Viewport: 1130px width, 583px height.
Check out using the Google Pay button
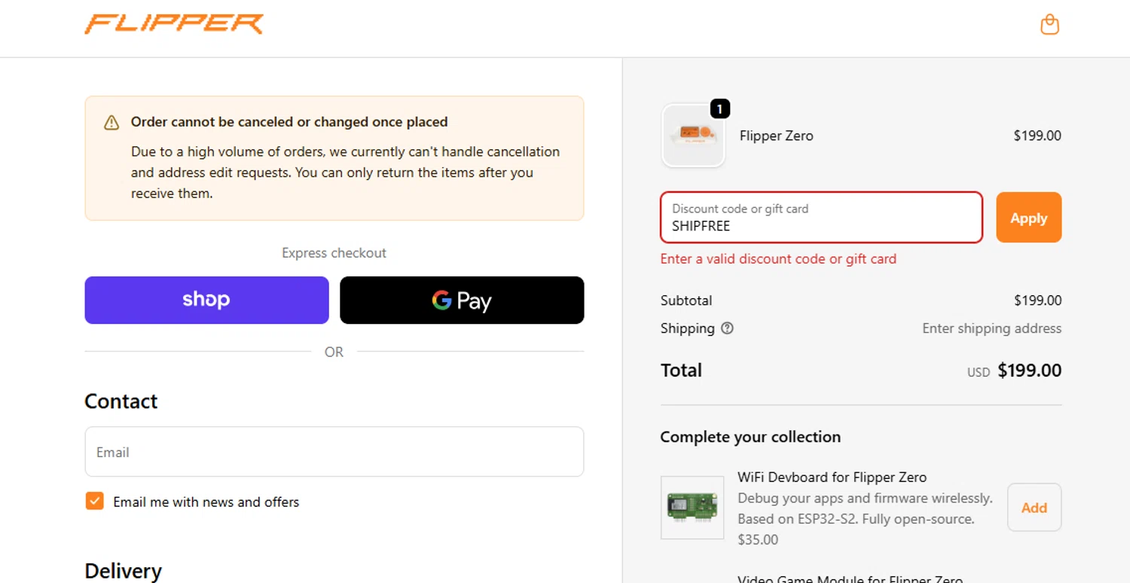[x=462, y=300]
